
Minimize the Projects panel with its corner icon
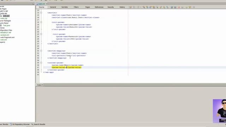click(33, 4)
